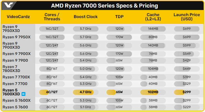205x112 pixels.
Task: Select the highlighted 102MB cache value
Action: tap(153, 92)
